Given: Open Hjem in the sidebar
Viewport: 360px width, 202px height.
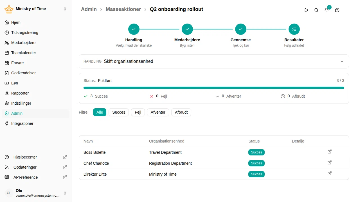Looking at the screenshot, I should click(36, 22).
